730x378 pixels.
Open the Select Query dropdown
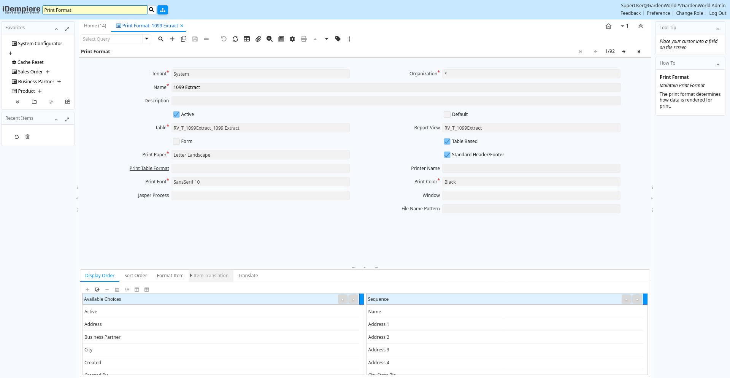[x=147, y=39]
